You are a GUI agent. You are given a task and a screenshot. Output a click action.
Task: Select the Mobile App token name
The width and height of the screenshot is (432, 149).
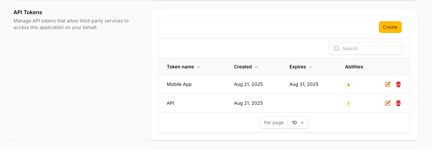[179, 84]
